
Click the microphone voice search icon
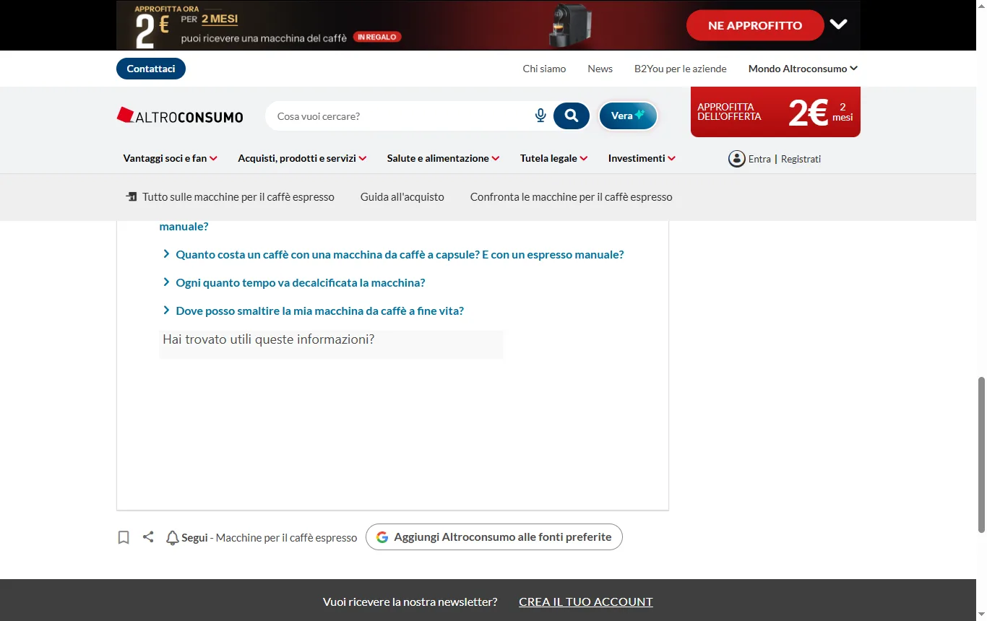point(540,116)
